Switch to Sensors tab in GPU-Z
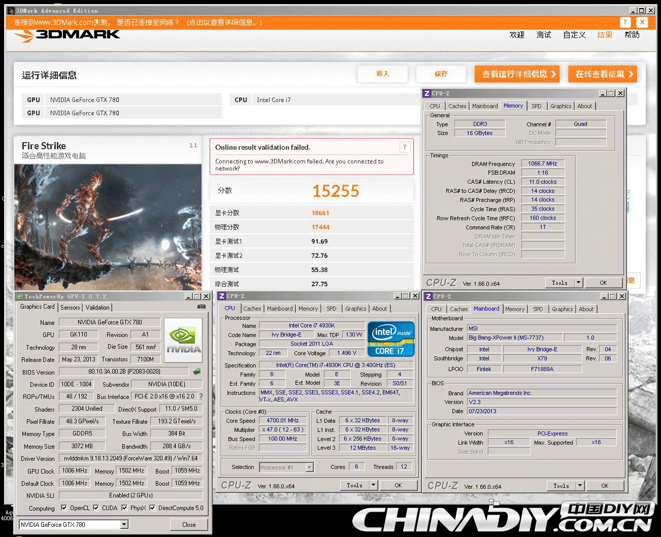This screenshot has width=661, height=537. pyautogui.click(x=70, y=308)
